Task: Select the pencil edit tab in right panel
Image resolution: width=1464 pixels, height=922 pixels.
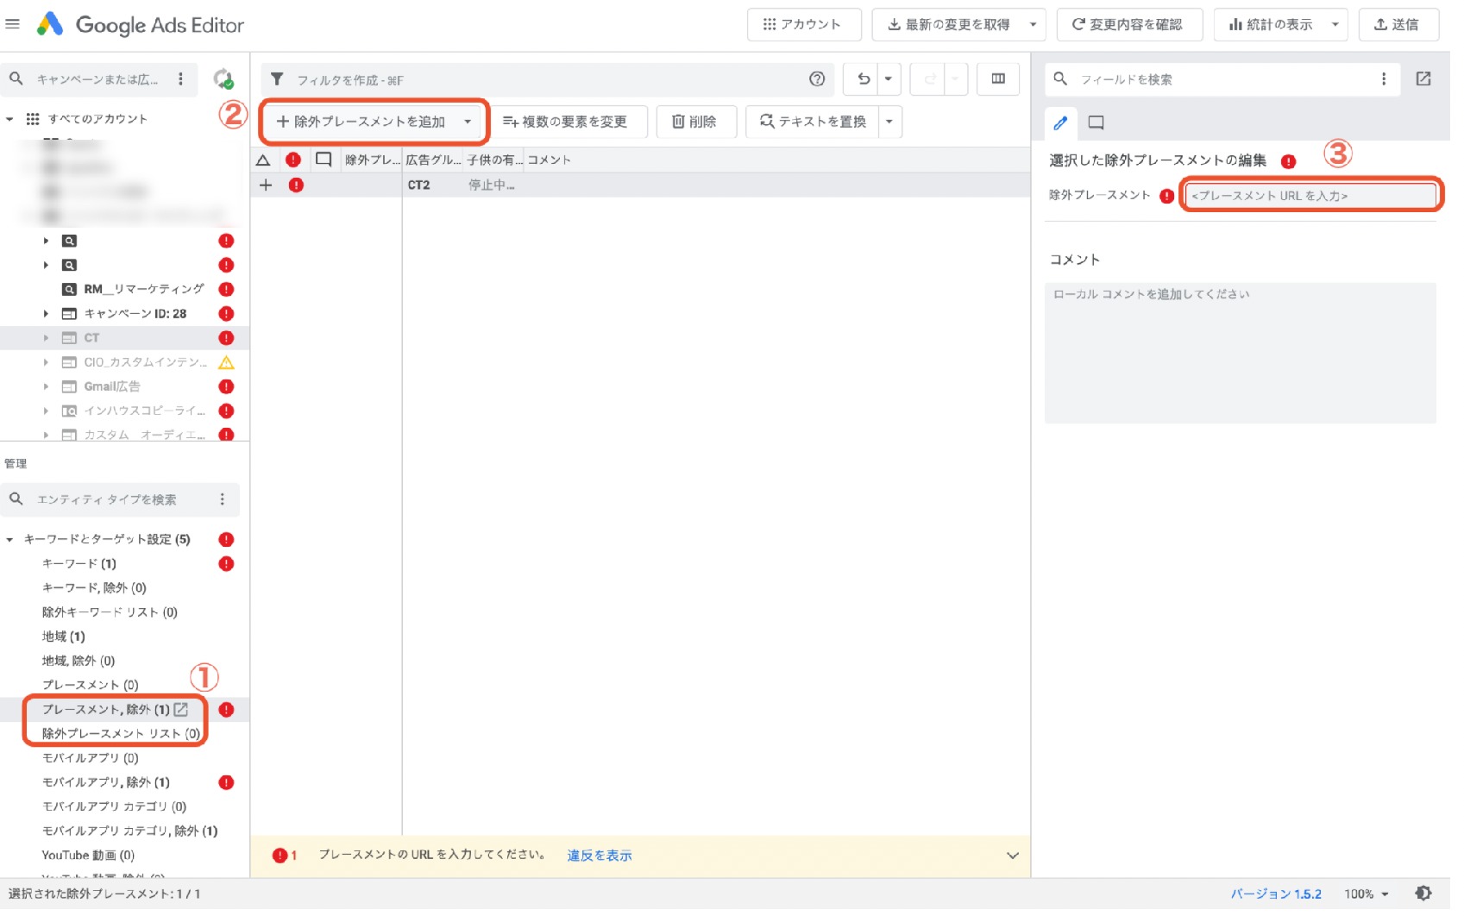Action: [1059, 123]
